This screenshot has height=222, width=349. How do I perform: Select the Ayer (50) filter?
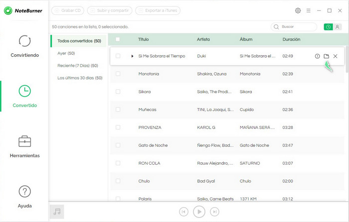pyautogui.click(x=66, y=53)
